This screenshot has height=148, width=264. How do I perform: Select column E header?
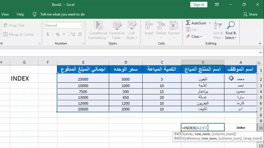83,62
